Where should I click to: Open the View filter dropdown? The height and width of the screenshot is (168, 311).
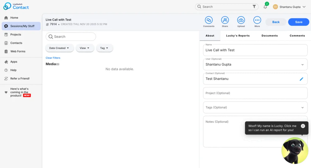point(85,48)
